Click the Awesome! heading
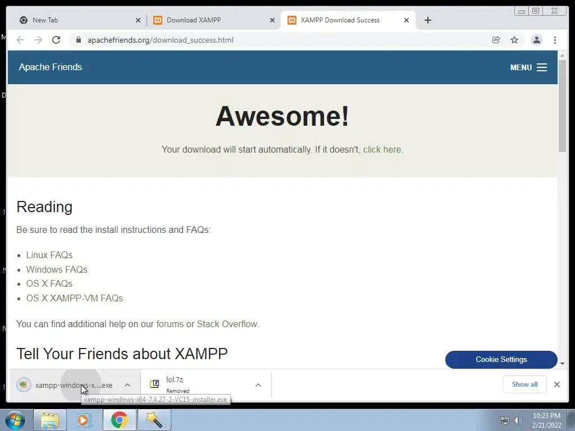The height and width of the screenshot is (431, 575). coord(282,116)
